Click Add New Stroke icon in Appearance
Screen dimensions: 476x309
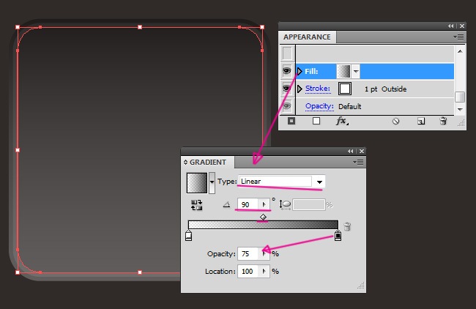pyautogui.click(x=291, y=121)
